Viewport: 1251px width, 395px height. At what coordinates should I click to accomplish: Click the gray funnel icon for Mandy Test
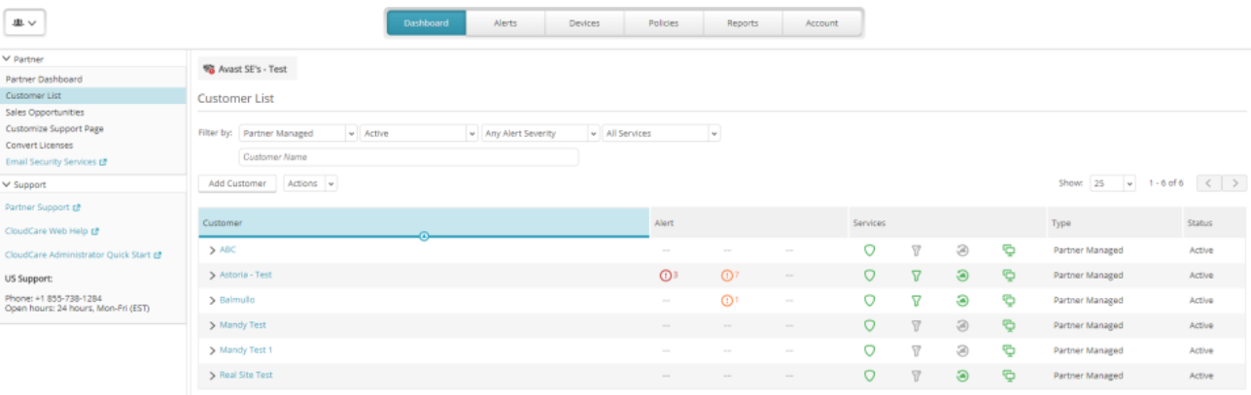[916, 326]
